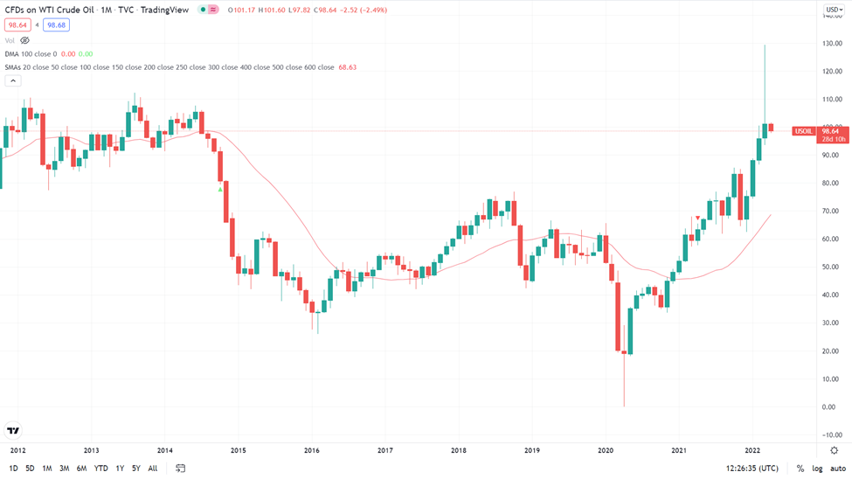852x479 pixels.
Task: Select the 1Y time range
Action: pyautogui.click(x=120, y=469)
